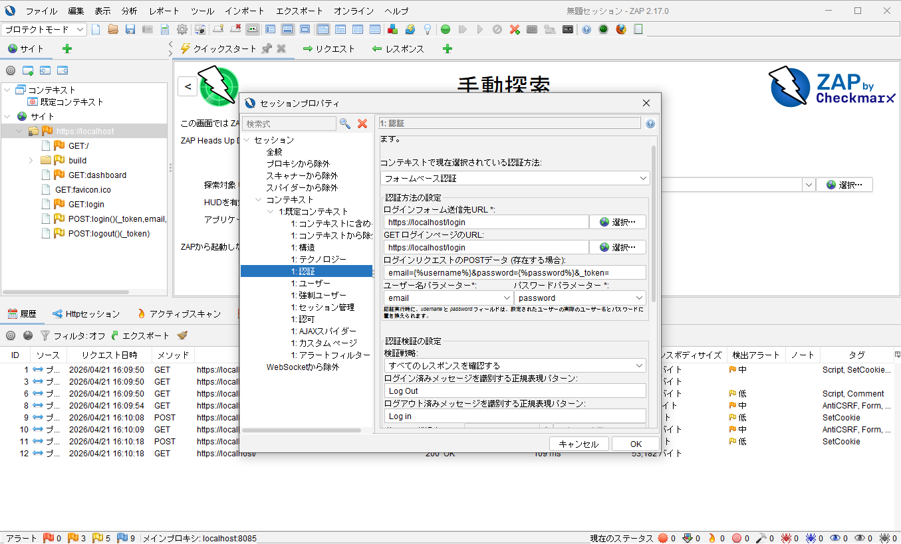The image size is (901, 544).
Task: Open Options via the gear toolbar icon
Action: pos(182,29)
